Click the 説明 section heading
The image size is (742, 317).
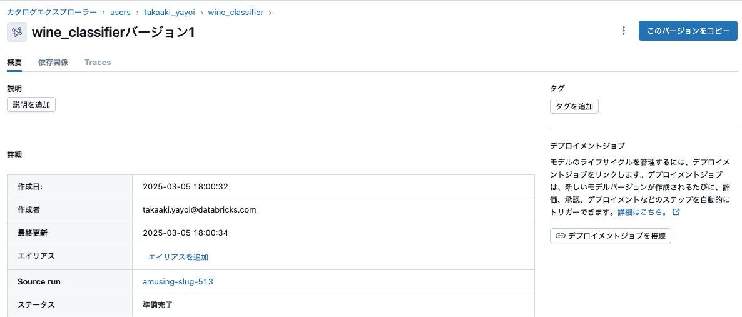coord(14,89)
